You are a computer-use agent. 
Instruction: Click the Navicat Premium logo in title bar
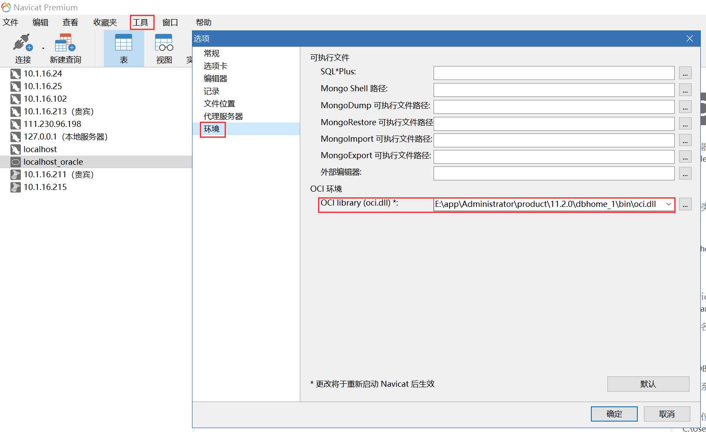(6, 7)
